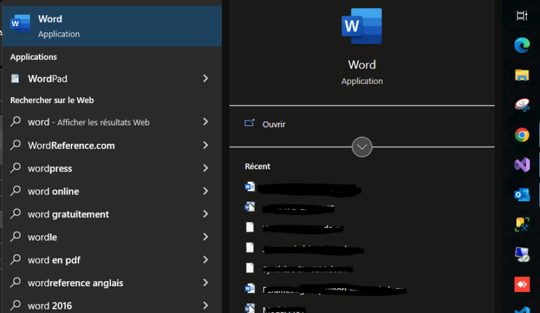Expand the WordPad result chevron
The image size is (540, 313).
click(206, 78)
